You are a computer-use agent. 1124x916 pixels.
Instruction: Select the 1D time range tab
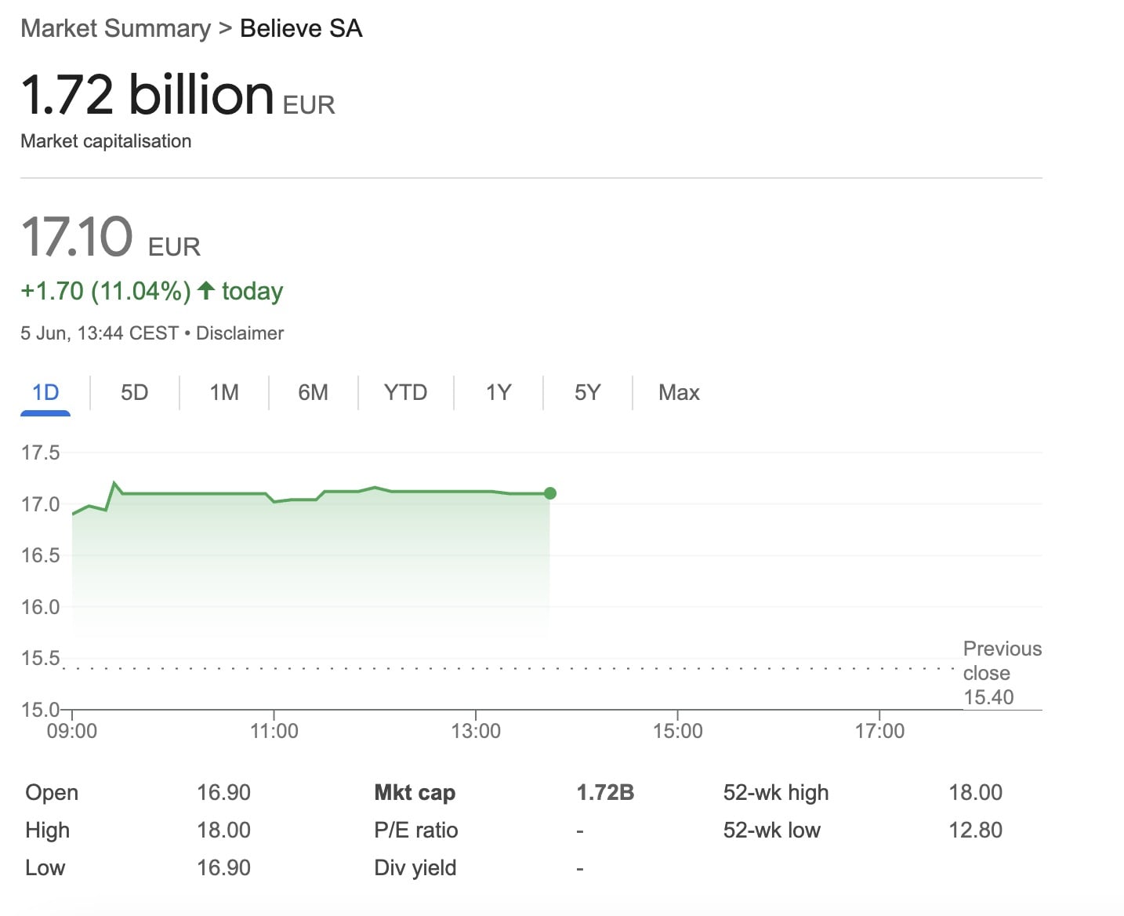45,392
